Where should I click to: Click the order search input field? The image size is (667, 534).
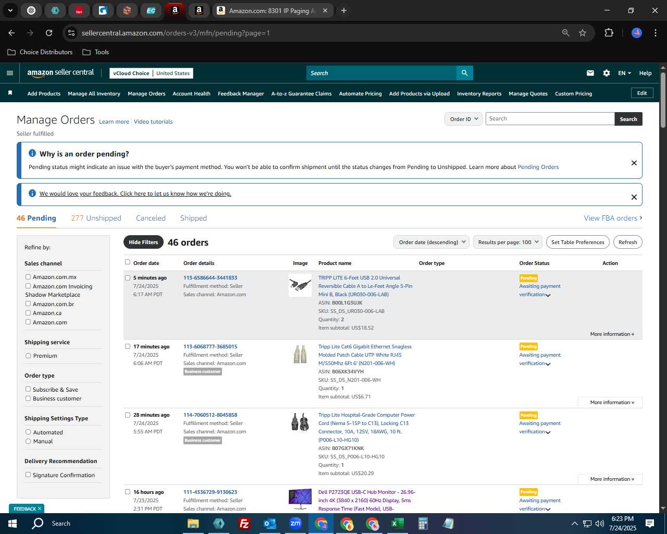click(x=550, y=119)
